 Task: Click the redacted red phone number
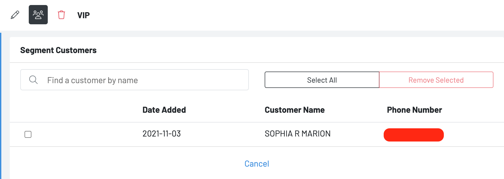413,135
